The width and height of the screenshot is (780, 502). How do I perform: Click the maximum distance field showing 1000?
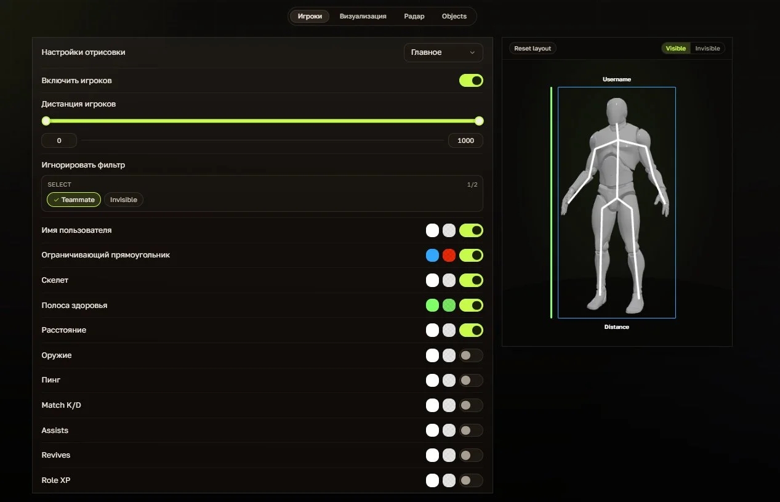tap(465, 140)
